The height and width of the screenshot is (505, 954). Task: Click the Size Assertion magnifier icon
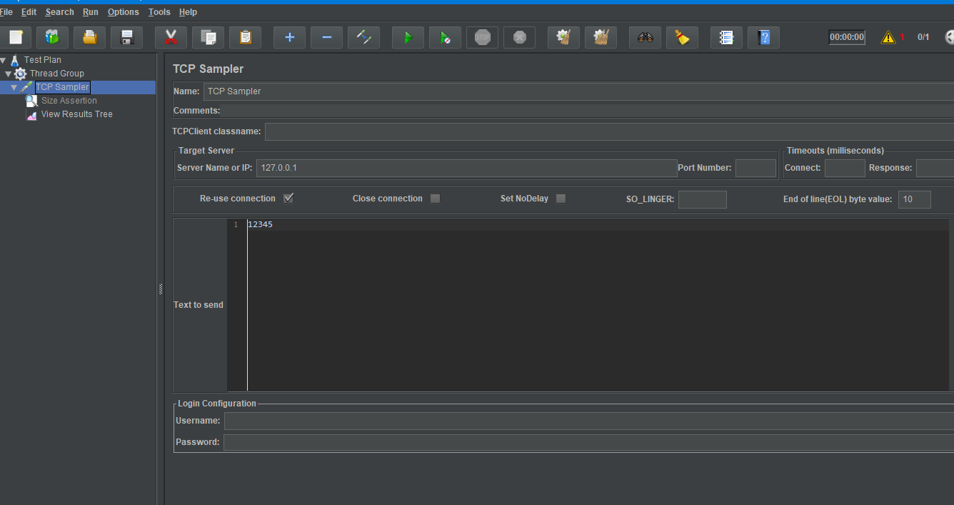coord(31,101)
